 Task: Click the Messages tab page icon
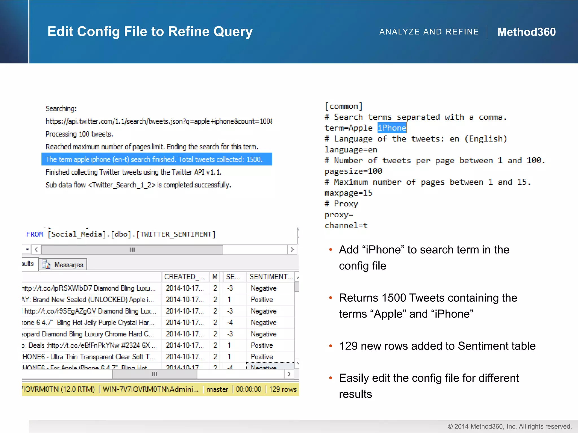tap(46, 265)
